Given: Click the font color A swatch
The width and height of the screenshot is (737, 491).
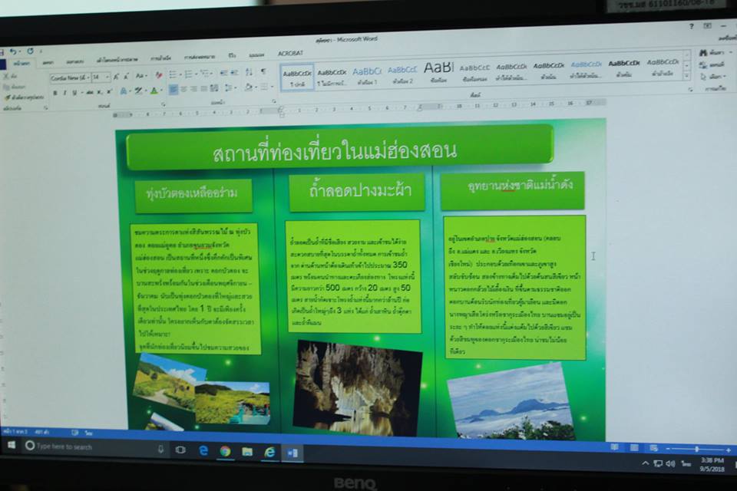Looking at the screenshot, I should 154,91.
